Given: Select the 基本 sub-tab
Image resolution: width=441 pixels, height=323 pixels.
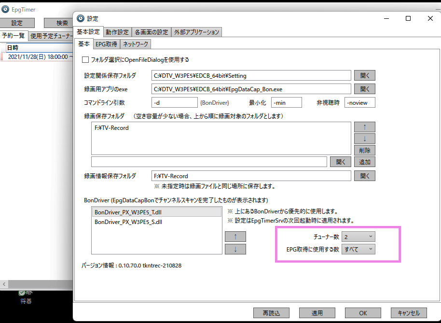Looking at the screenshot, I should [x=84, y=44].
